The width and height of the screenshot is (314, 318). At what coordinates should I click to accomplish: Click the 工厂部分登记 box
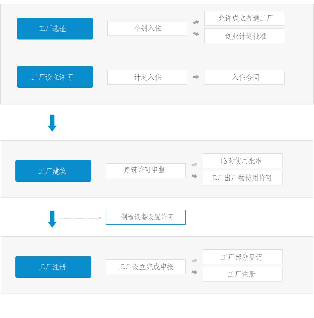(x=242, y=257)
